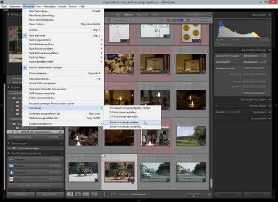Select compare view icon in toolbar
Screen dimensions: 278x202
(x=86, y=194)
